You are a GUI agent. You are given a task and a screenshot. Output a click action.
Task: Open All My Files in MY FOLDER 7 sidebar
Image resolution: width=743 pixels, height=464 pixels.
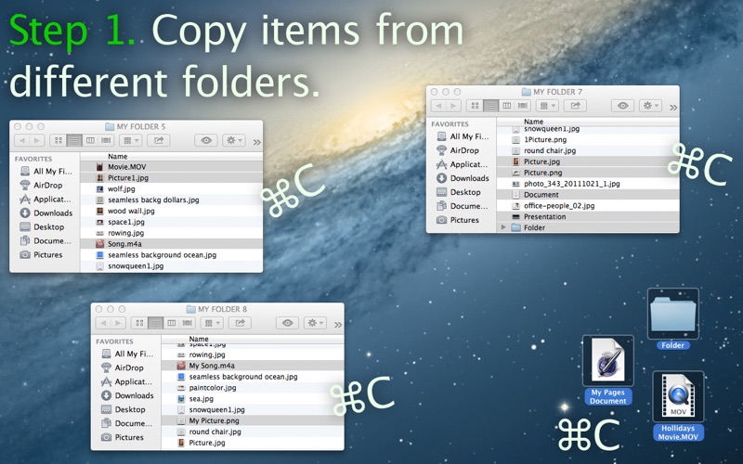pos(461,136)
